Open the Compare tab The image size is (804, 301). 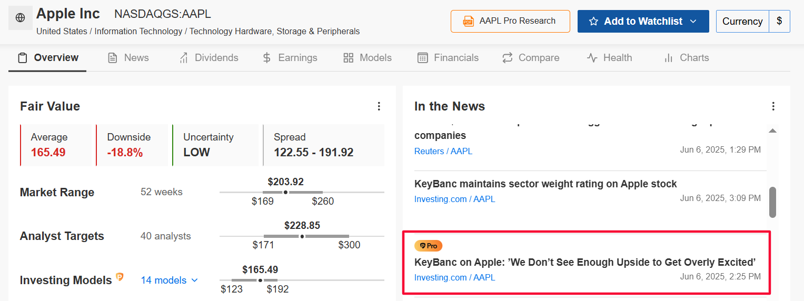531,58
